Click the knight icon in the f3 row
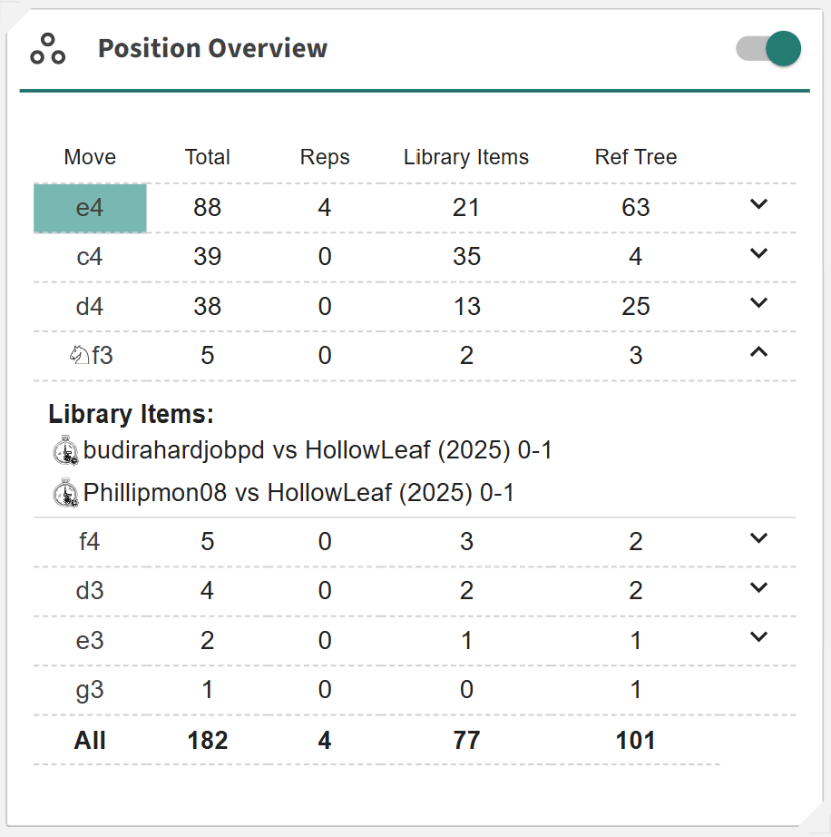The width and height of the screenshot is (831, 837). [79, 356]
